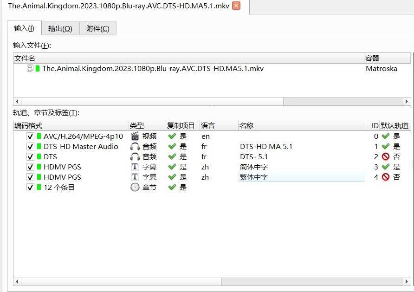Switch to the 输出 tab
Viewport: 414px width, 292px height.
pyautogui.click(x=60, y=28)
